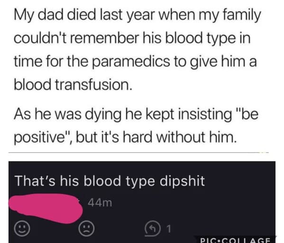Tap the happy smiley reaction icon
This screenshot has height=243, width=284.
(x=22, y=228)
